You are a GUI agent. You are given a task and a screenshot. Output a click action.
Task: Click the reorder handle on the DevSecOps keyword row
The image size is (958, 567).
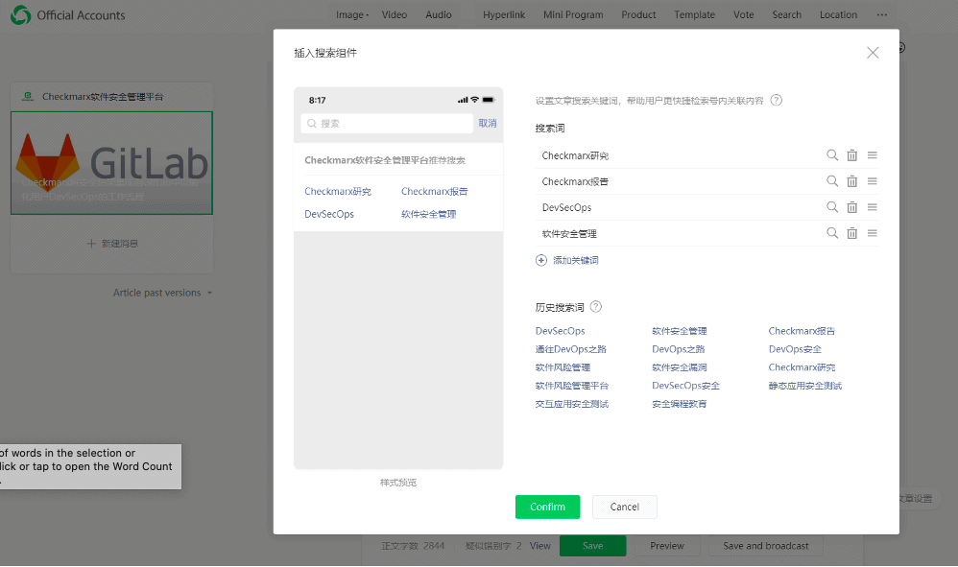pos(873,207)
